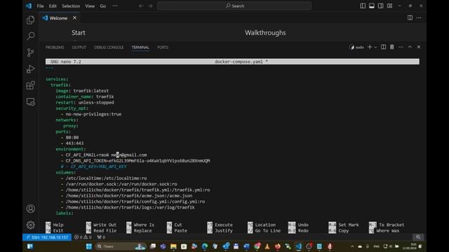Click the zoom icon in status bar
449x252 pixels.
point(418,237)
